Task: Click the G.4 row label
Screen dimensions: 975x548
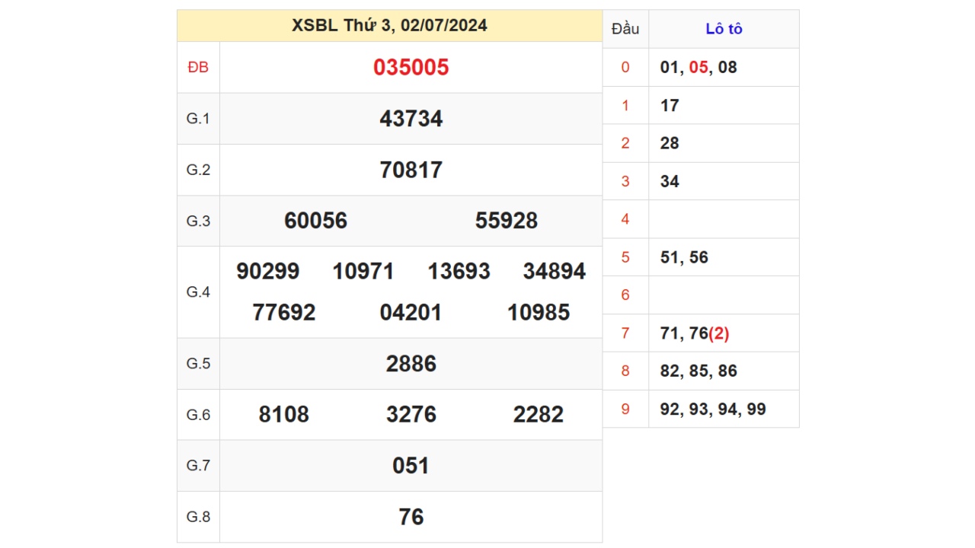Action: pos(198,292)
